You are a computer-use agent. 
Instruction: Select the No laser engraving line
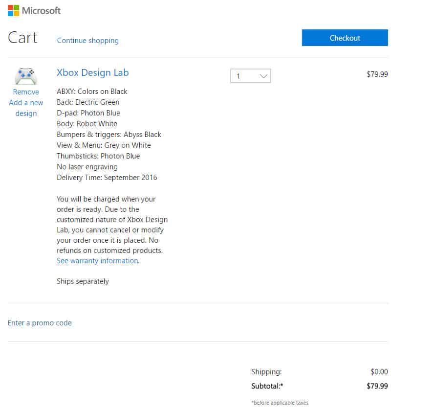[87, 167]
